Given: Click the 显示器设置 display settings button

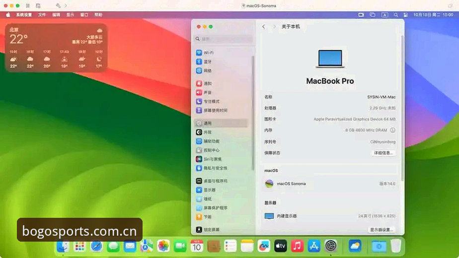Looking at the screenshot, I should [381, 230].
